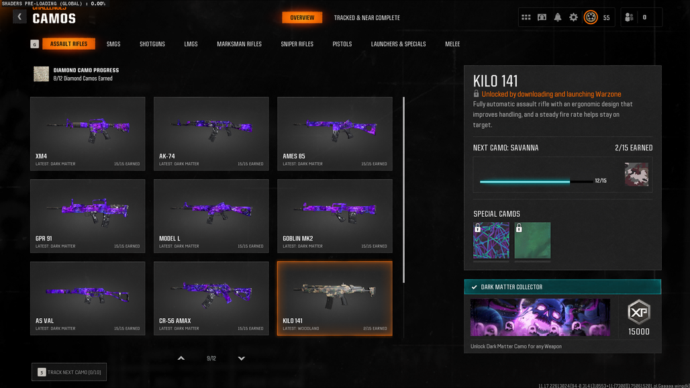This screenshot has height=388, width=690.
Task: Click the G key tab-switch icon
Action: click(x=35, y=44)
